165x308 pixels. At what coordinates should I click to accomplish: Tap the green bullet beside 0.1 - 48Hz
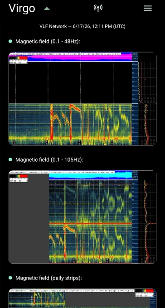(x=10, y=41)
